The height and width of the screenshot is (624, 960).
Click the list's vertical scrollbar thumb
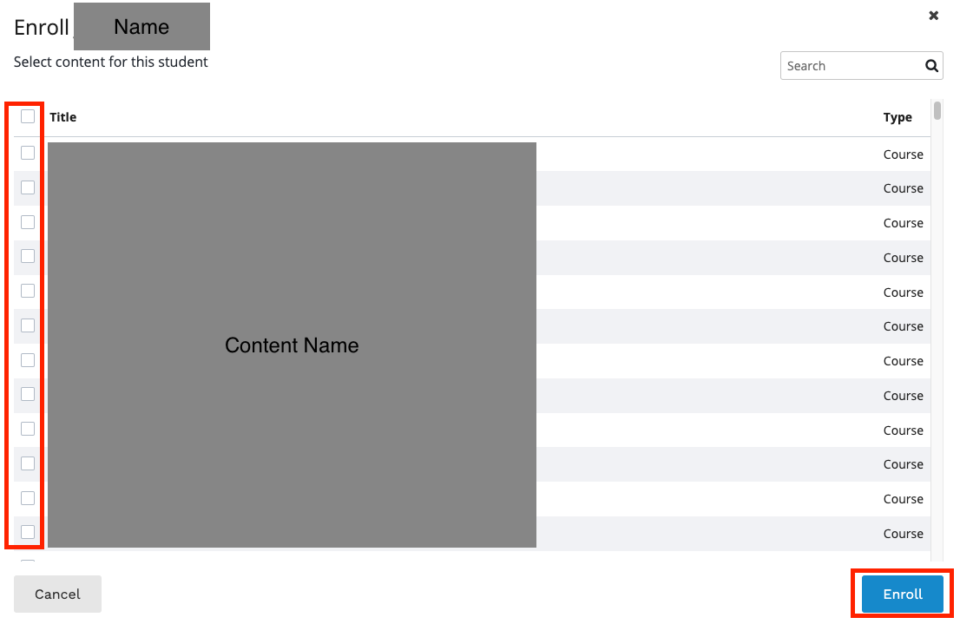tap(937, 110)
